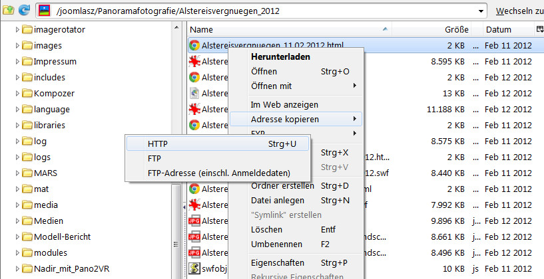The image size is (544, 279).
Task: Expand the imagerotator folder
Action: pos(17,30)
